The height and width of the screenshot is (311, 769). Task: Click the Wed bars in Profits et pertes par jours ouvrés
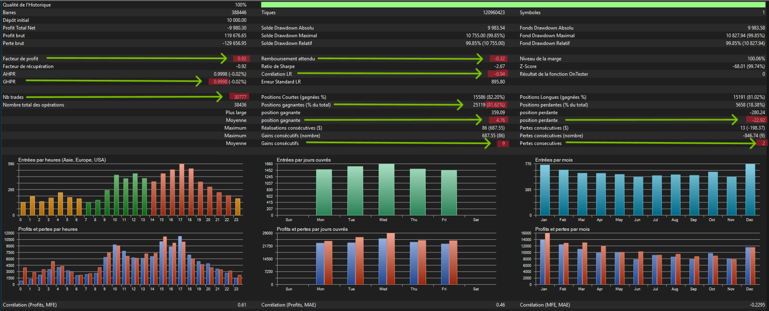click(x=387, y=259)
